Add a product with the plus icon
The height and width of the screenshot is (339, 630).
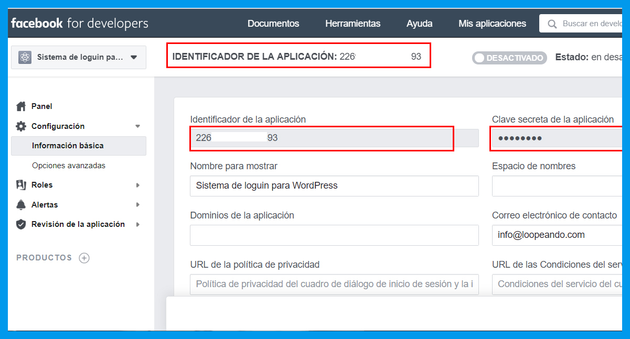(x=84, y=258)
